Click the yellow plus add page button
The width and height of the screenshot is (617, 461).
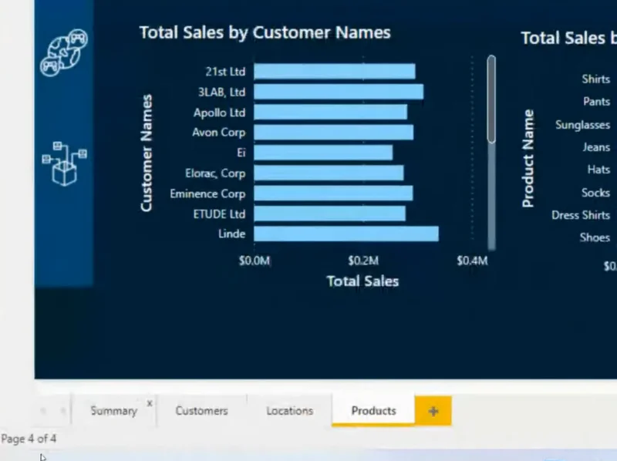[x=433, y=411]
